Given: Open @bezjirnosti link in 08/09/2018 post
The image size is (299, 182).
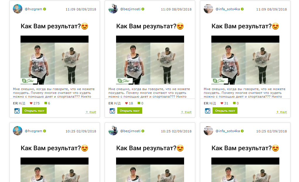Looking at the screenshot, I should 130,9.
